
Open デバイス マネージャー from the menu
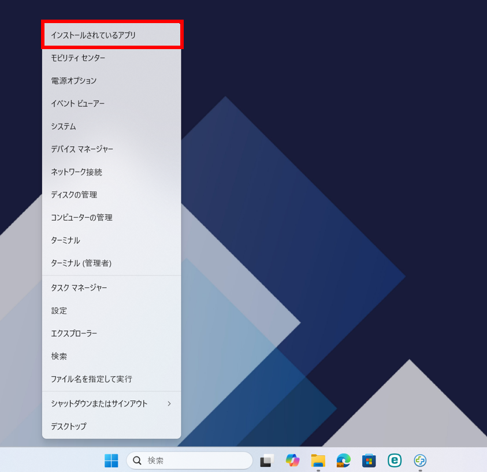[x=112, y=149]
